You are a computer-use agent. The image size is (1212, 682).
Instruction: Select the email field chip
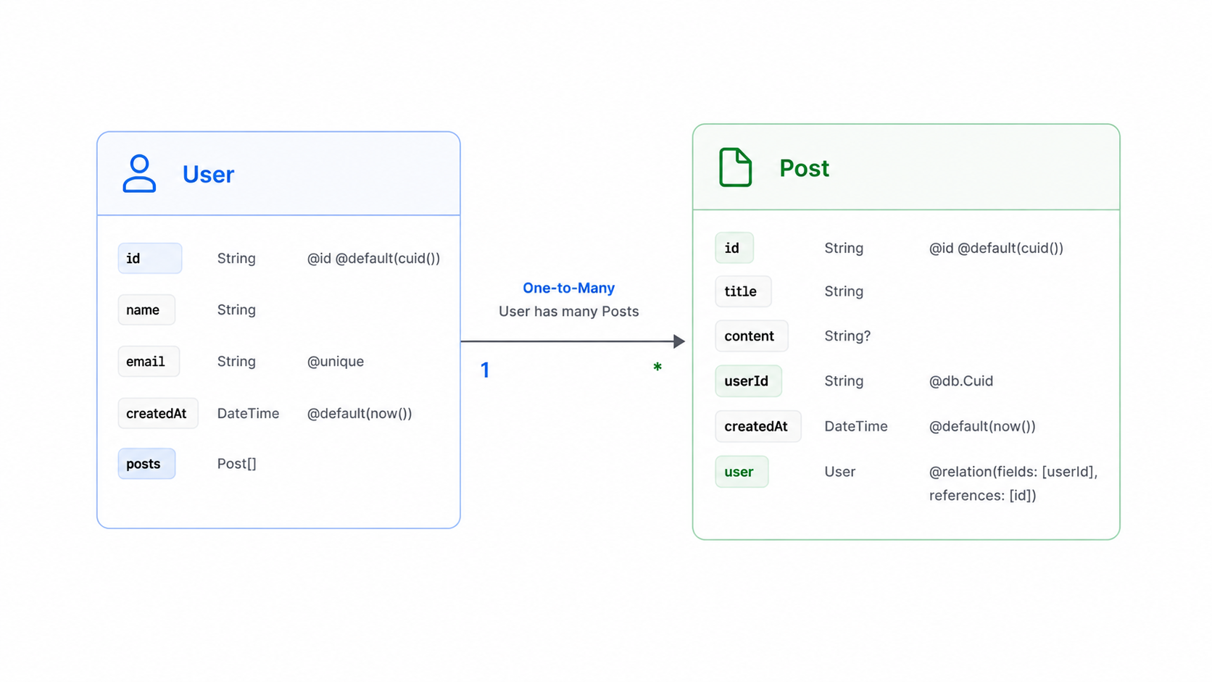149,361
